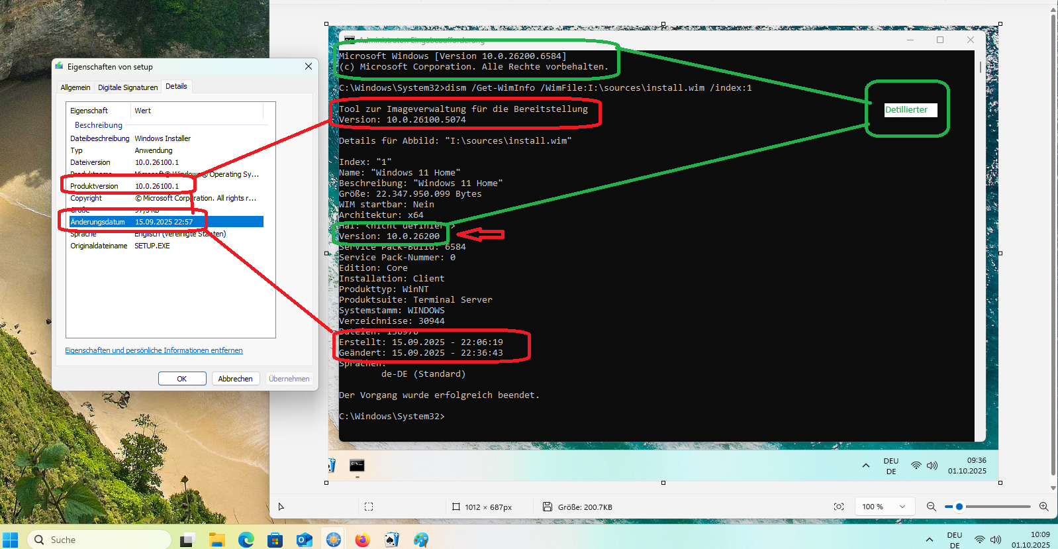
Task: Open the Eigenschaften und persönliche Informationen entfernen link
Action: 154,350
